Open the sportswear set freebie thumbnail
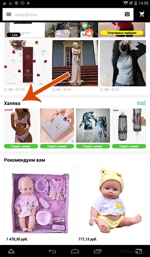150x257 pixels. click(x=93, y=125)
